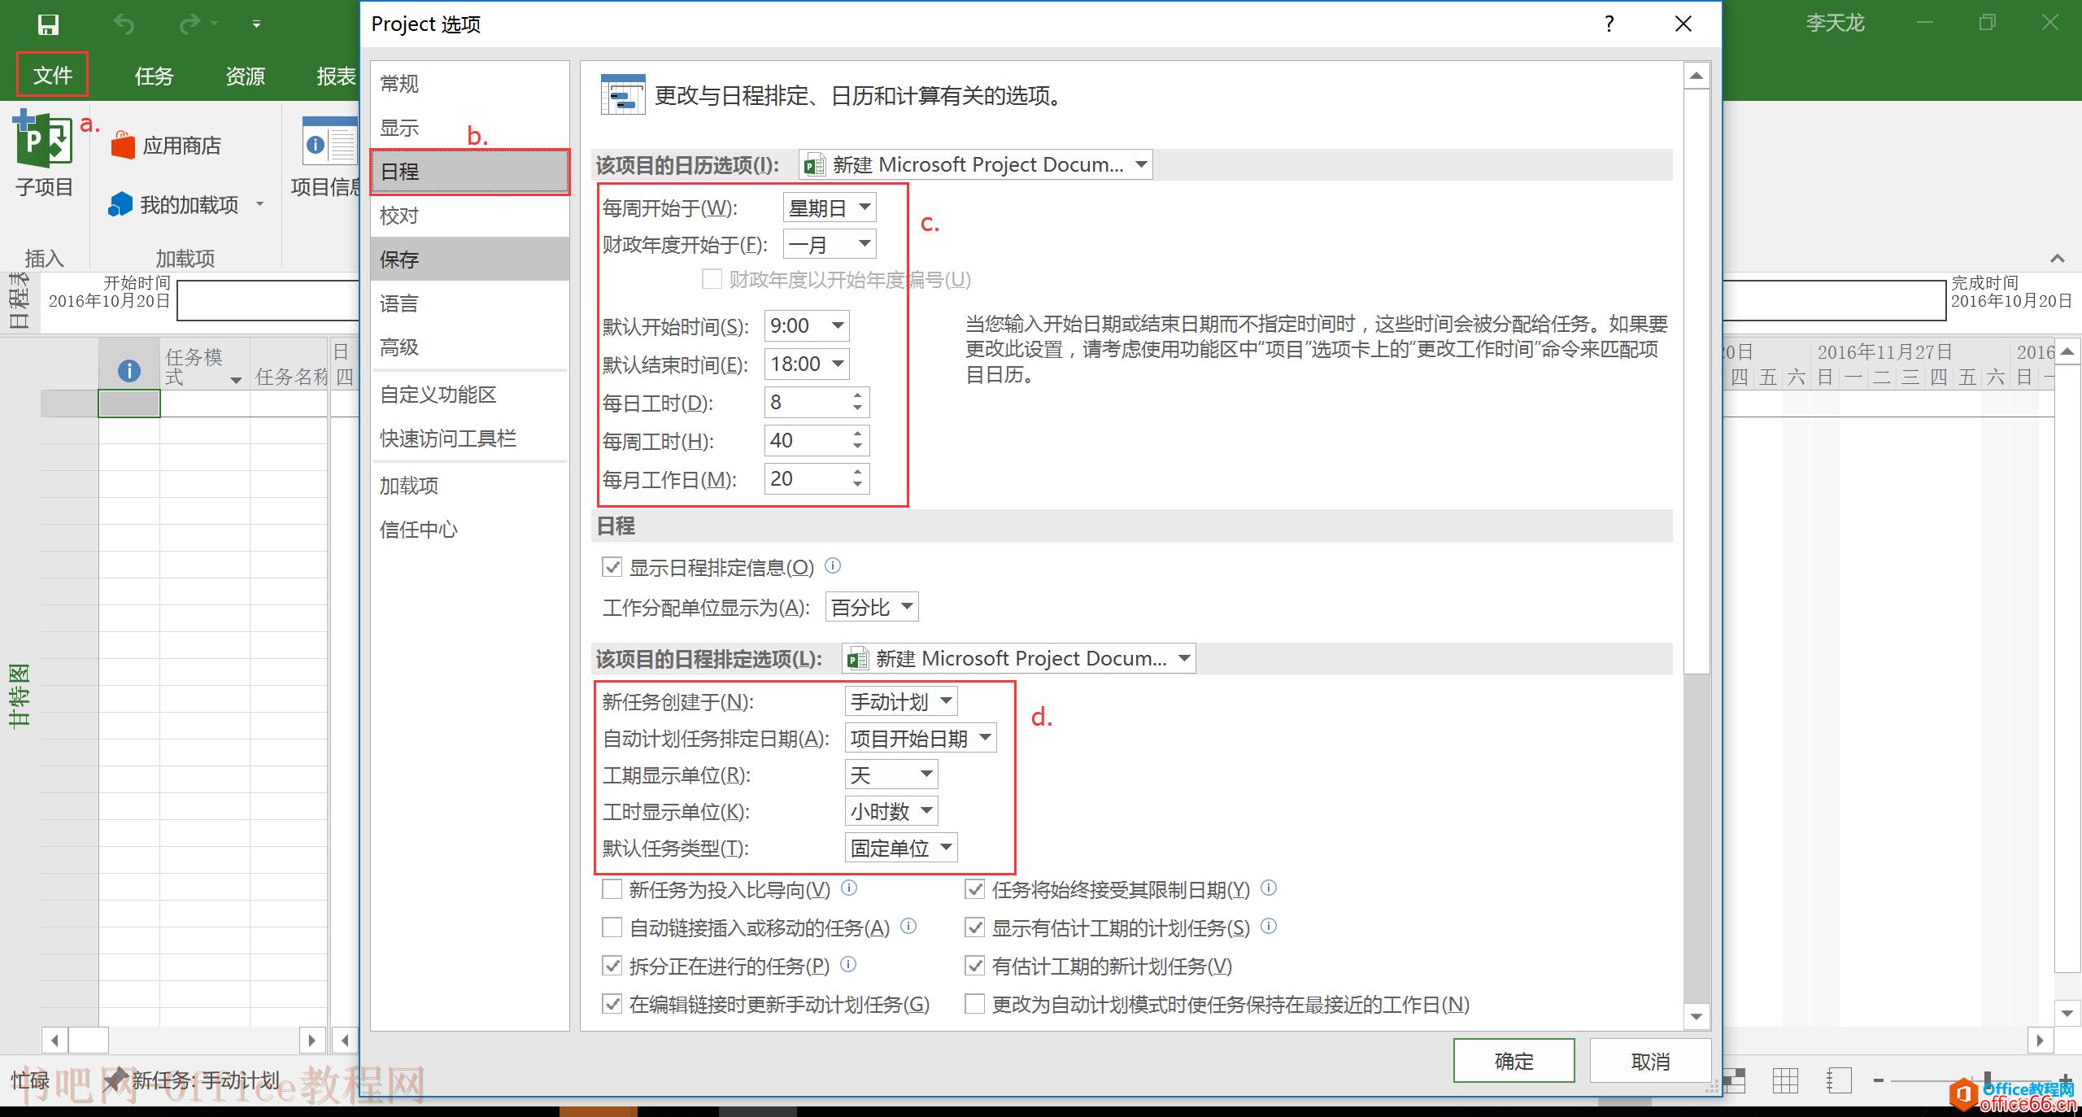The image size is (2082, 1117).
Task: Open 工时显示单位 小时数 dropdown
Action: coord(891,811)
